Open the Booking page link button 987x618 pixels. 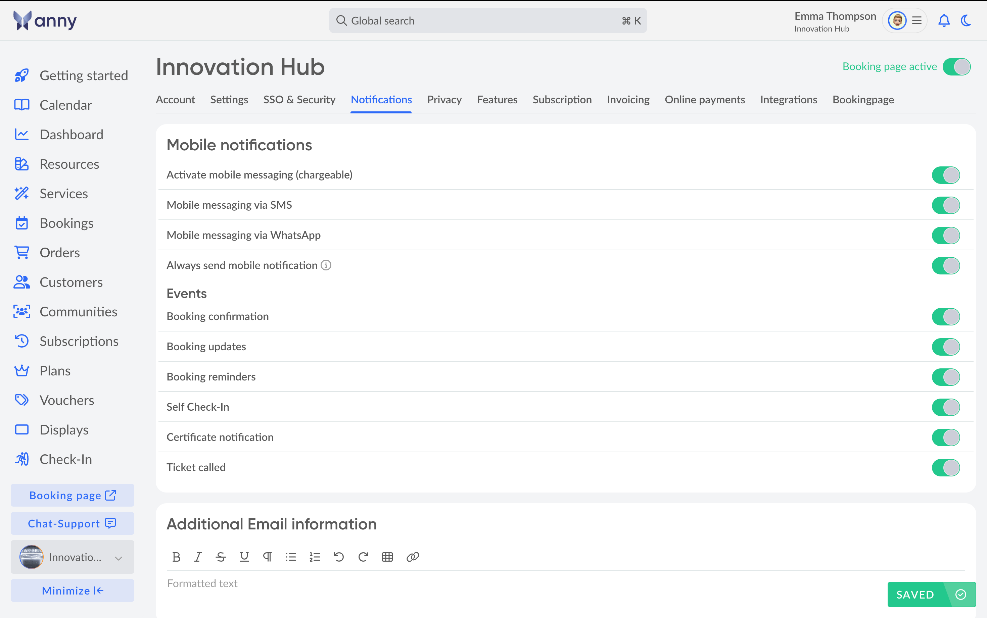[x=73, y=496]
